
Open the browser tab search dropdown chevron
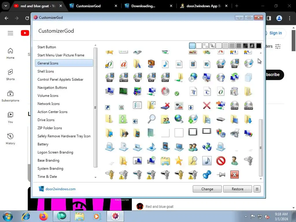pyautogui.click(x=6, y=6)
